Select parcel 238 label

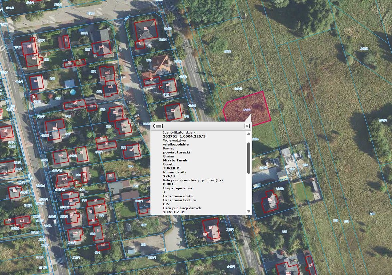pyautogui.click(x=335, y=220)
